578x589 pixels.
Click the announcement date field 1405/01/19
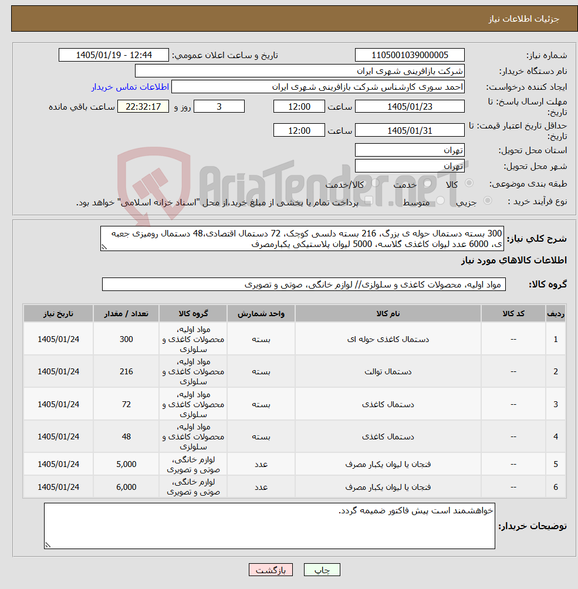point(114,55)
